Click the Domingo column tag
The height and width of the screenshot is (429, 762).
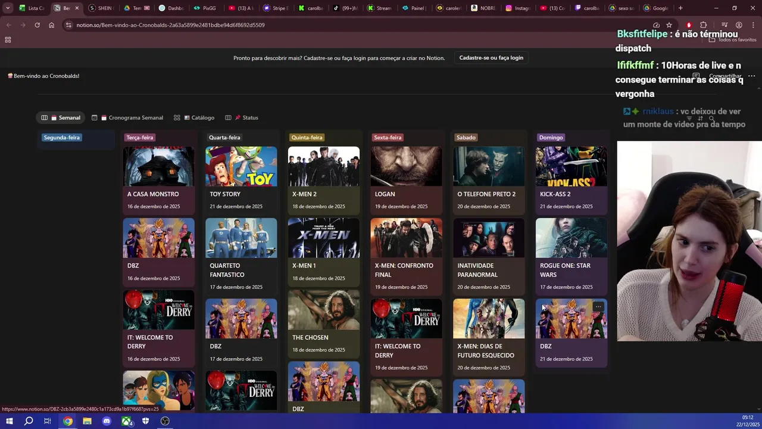[x=551, y=138]
